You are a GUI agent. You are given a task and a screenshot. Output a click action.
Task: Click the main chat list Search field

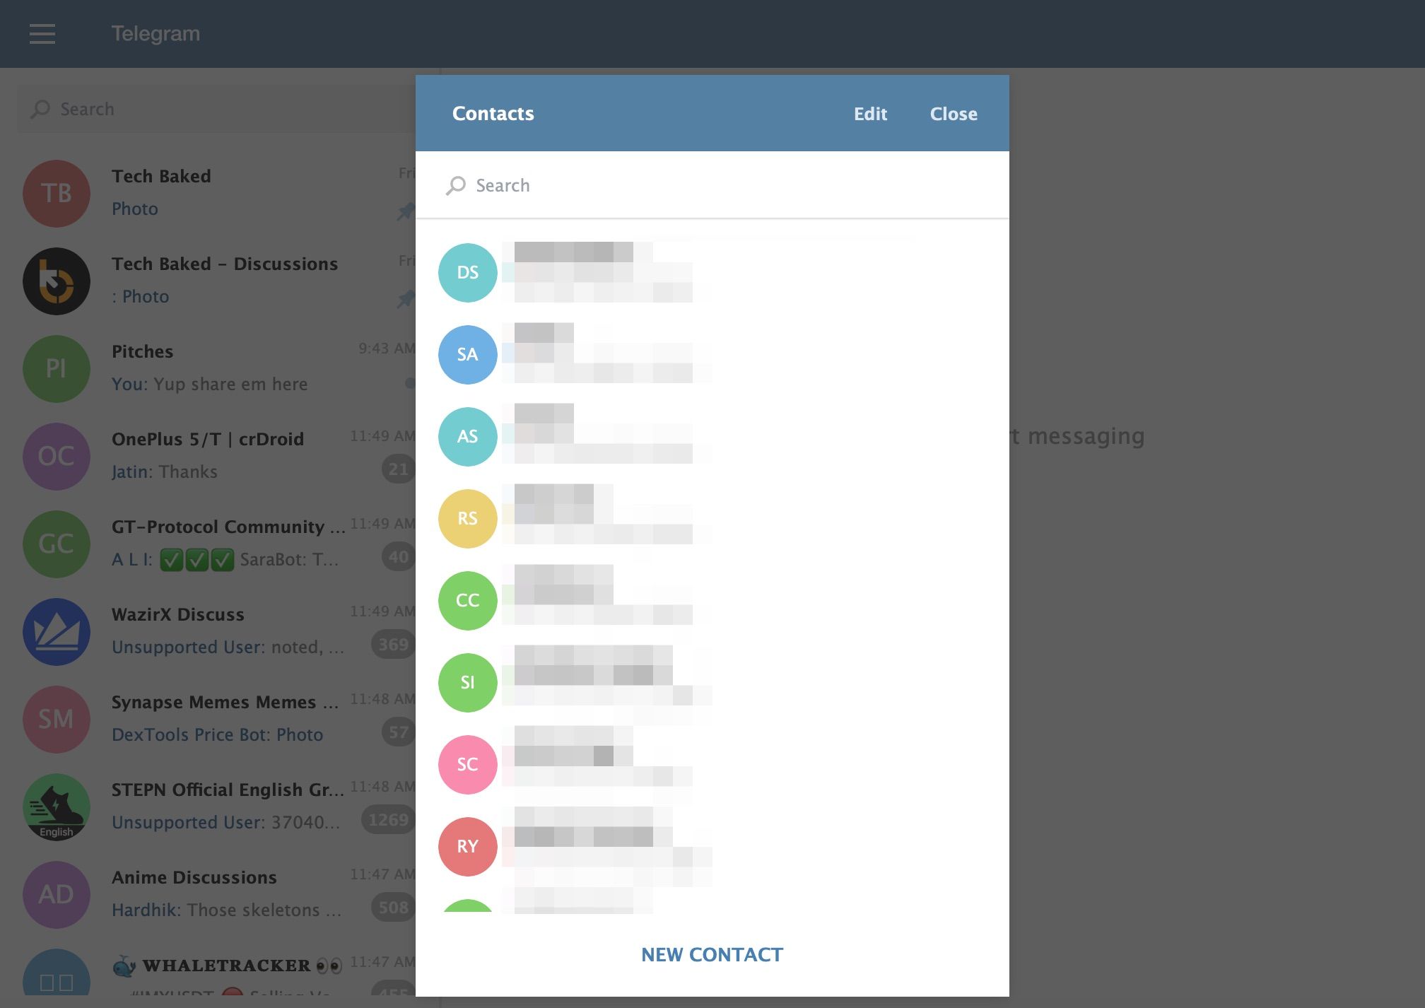(x=216, y=109)
